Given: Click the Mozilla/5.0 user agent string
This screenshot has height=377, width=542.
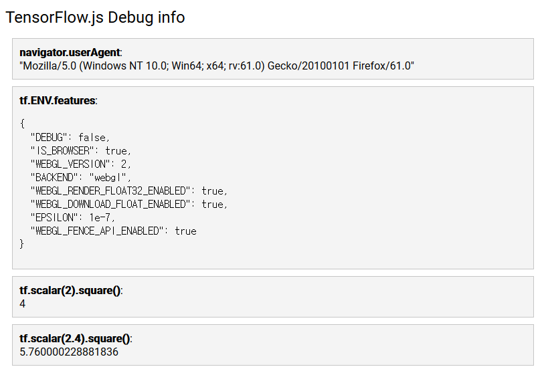Looking at the screenshot, I should point(217,66).
